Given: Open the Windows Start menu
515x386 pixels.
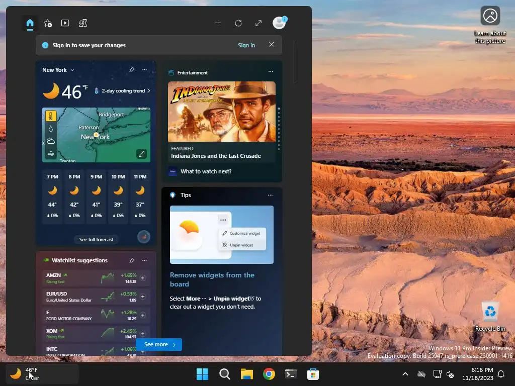Looking at the screenshot, I should [202, 374].
